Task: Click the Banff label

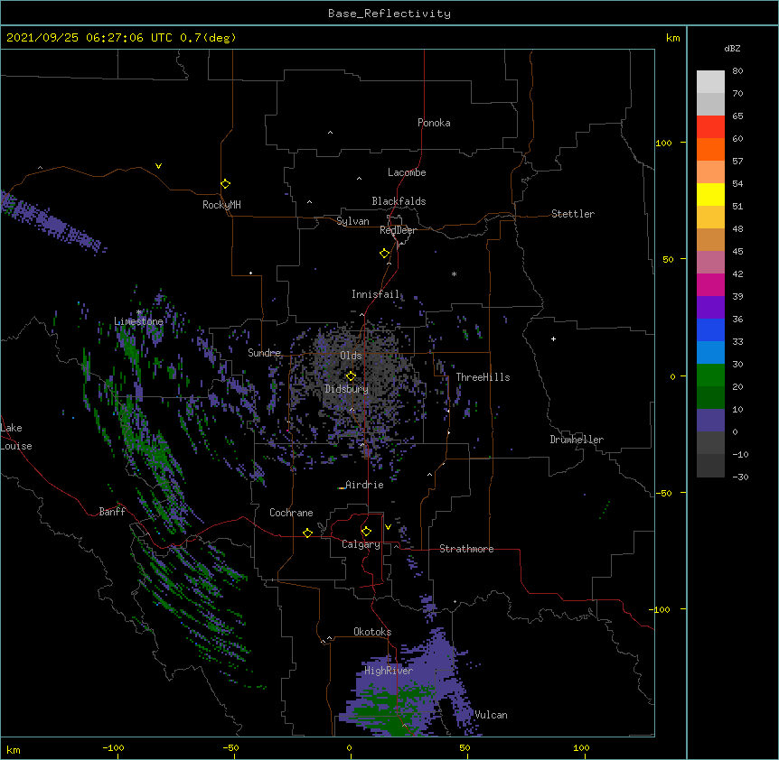Action: [x=112, y=512]
